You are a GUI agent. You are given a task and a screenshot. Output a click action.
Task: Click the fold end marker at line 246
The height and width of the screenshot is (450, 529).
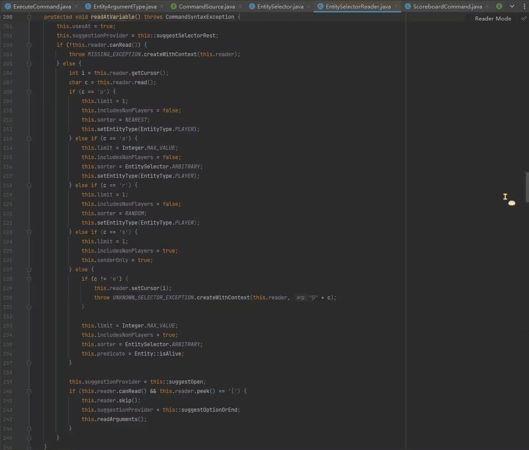(29, 447)
